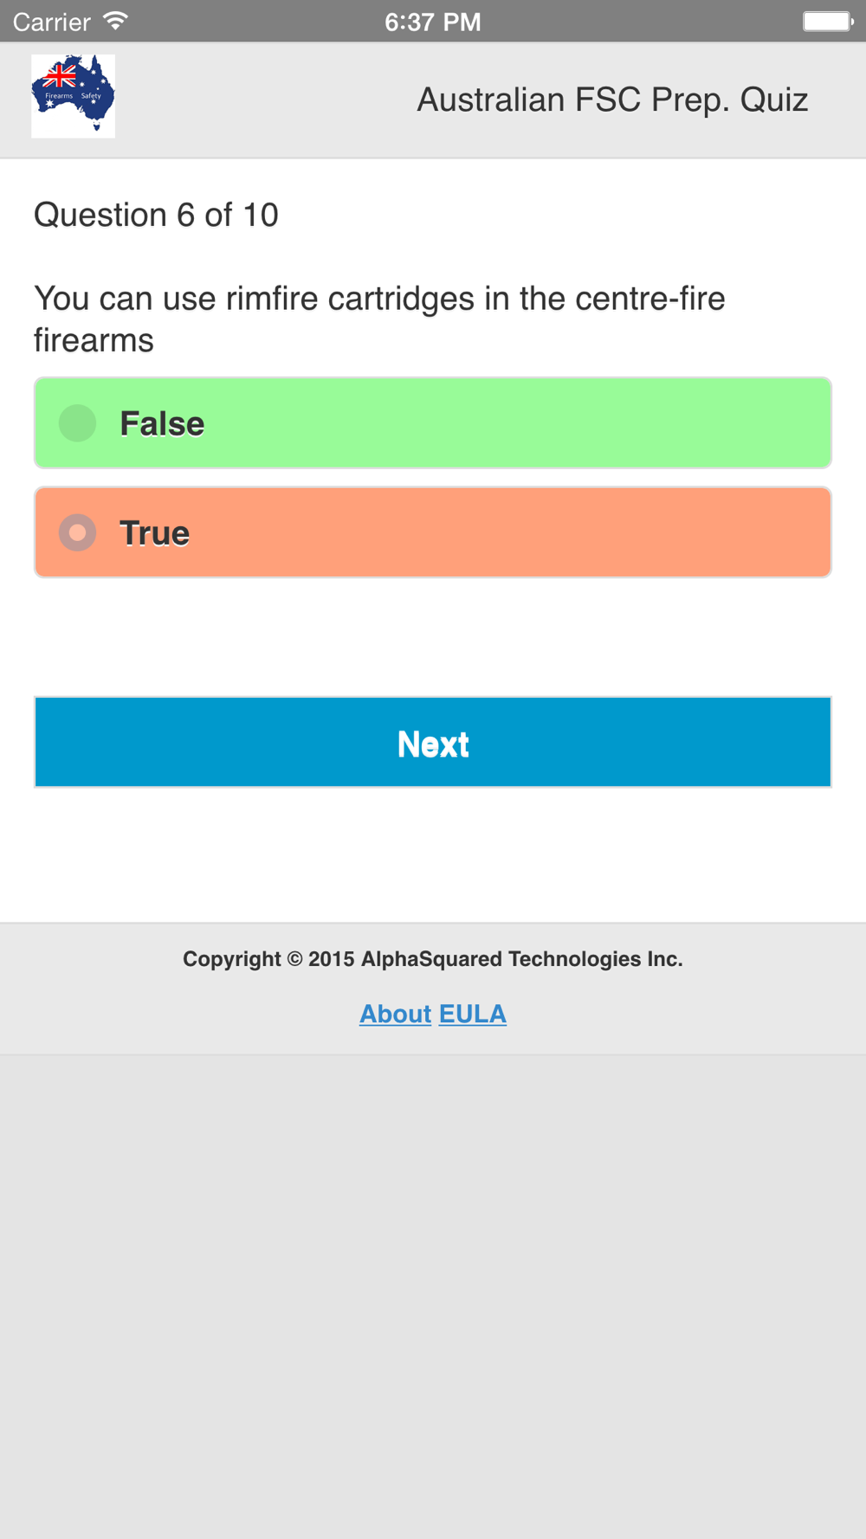Click the Next button
866x1539 pixels.
tap(433, 743)
